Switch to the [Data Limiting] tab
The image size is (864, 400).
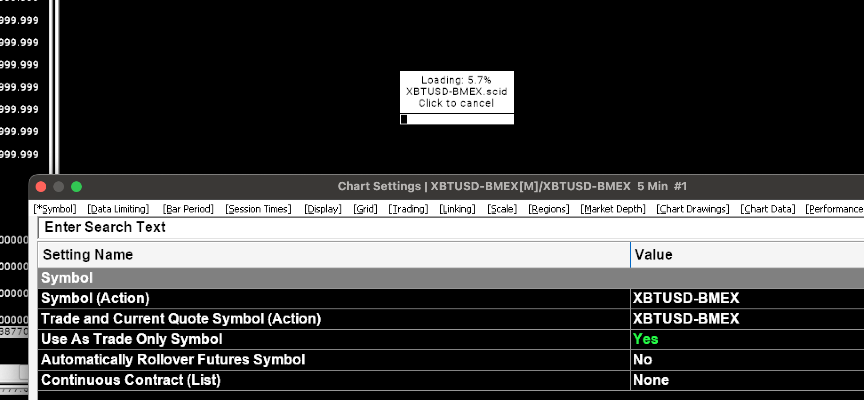(x=118, y=209)
